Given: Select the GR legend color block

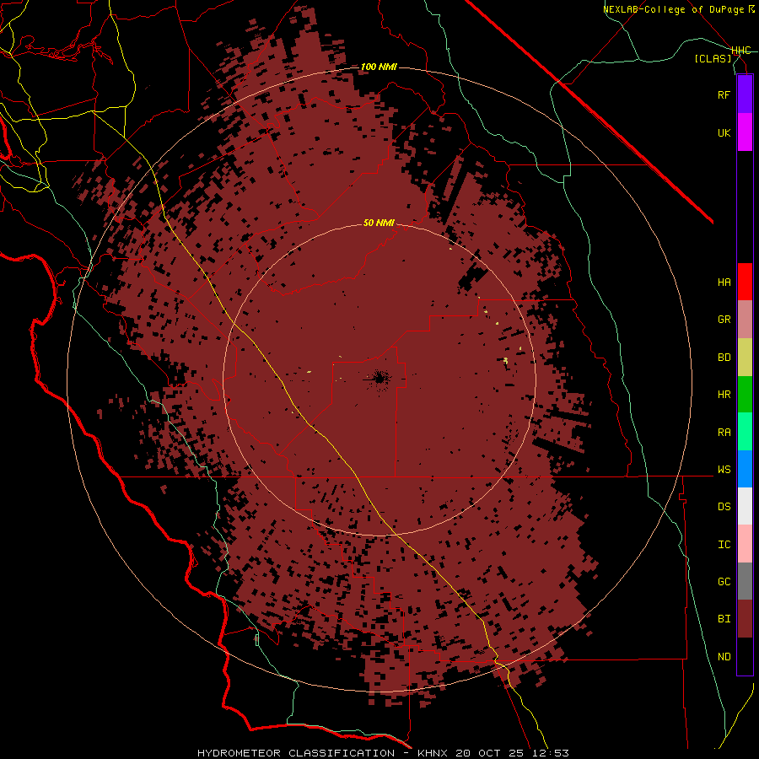Looking at the screenshot, I should point(745,320).
